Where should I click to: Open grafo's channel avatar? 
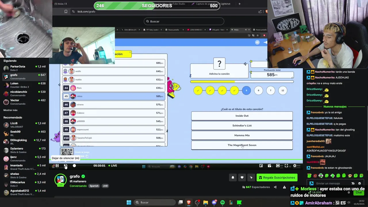(61, 180)
